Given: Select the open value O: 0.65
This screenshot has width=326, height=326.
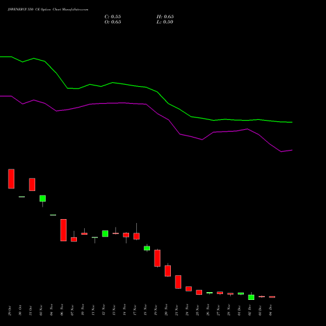Looking at the screenshot, I should click(x=113, y=22).
